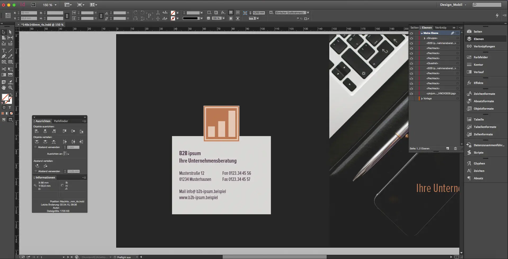
Task: Activate the Hand tool
Action: (x=4, y=88)
